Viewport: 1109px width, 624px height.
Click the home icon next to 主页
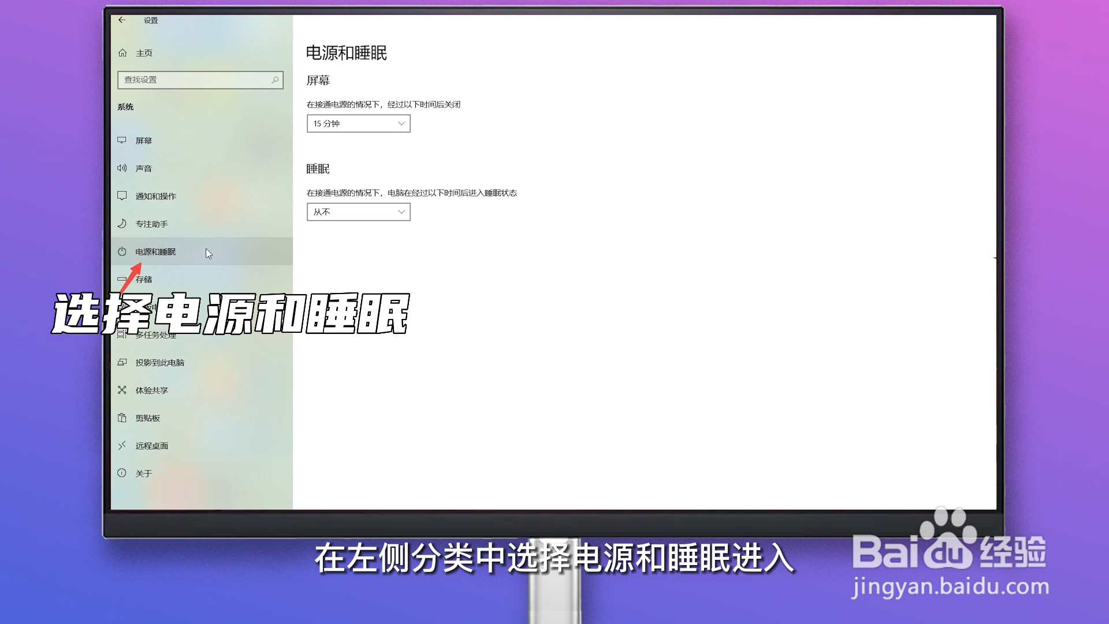click(x=122, y=53)
